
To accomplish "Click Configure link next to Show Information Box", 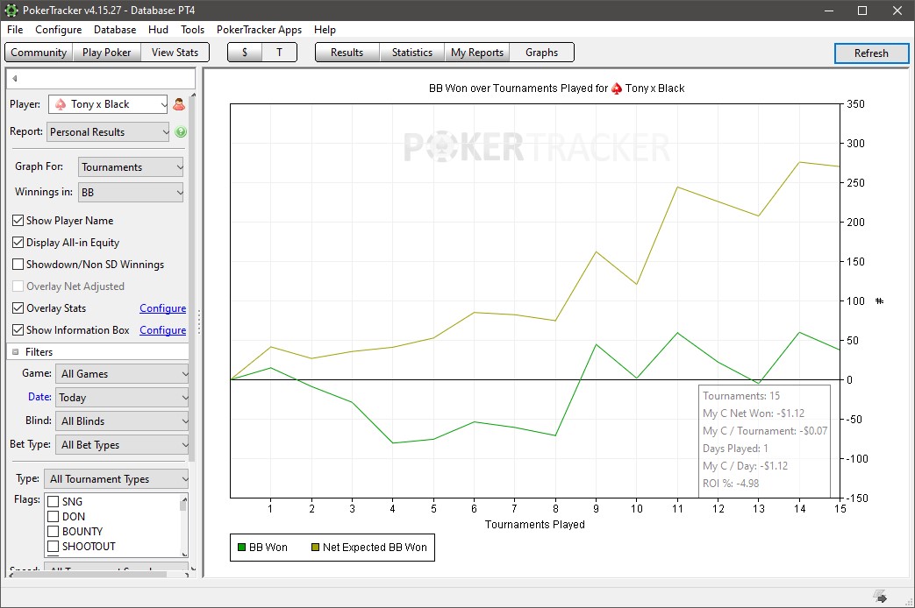I will point(163,330).
